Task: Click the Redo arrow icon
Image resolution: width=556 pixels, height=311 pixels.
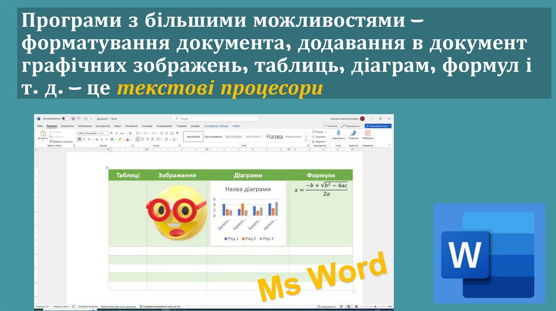Action: [x=86, y=119]
